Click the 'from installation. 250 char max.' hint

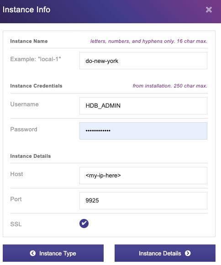tap(170, 86)
